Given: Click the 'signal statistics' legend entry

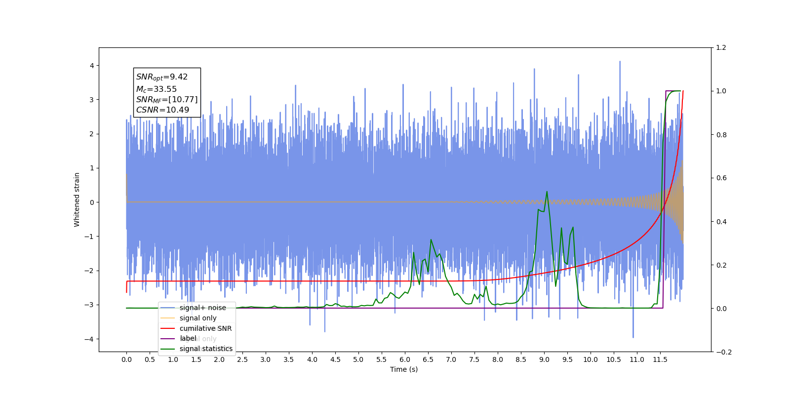Looking at the screenshot, I should point(206,349).
